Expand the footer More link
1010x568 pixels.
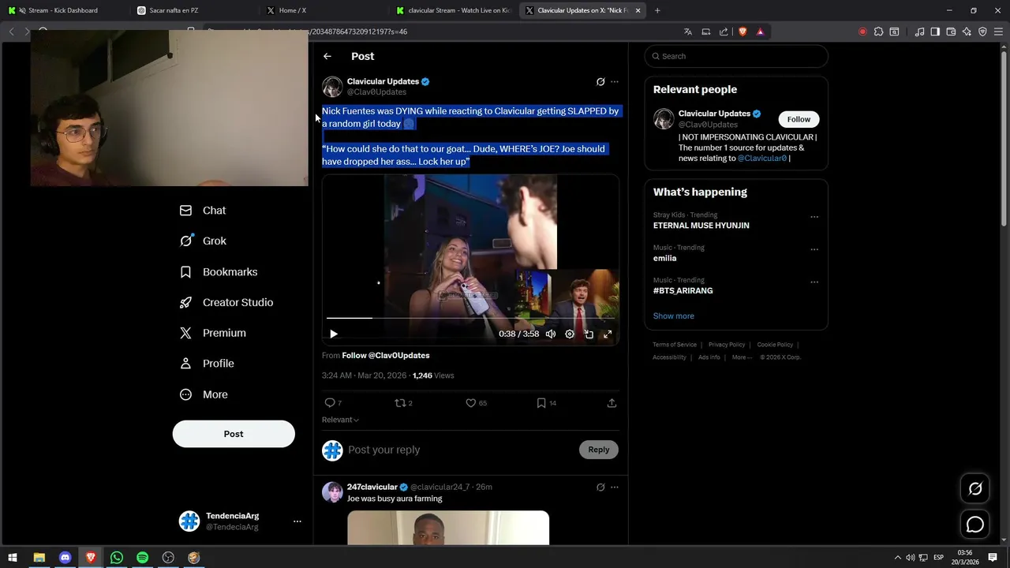pyautogui.click(x=742, y=357)
